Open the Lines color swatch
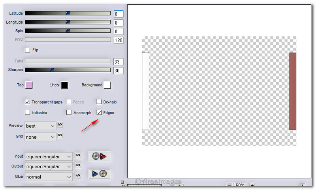 click(x=65, y=85)
